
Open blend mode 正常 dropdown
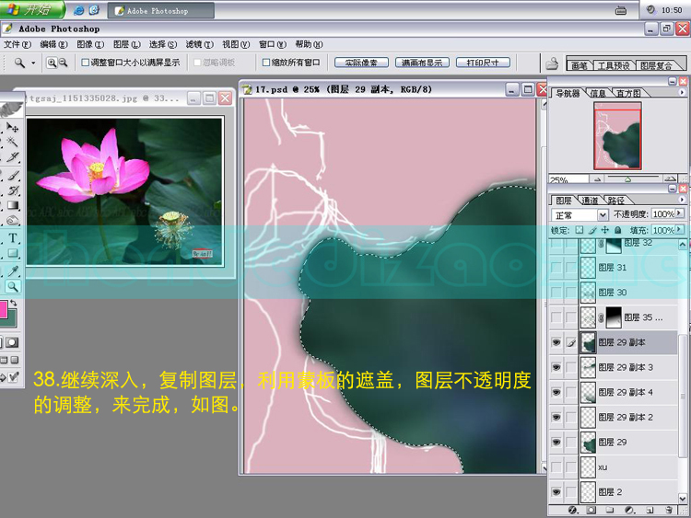603,214
